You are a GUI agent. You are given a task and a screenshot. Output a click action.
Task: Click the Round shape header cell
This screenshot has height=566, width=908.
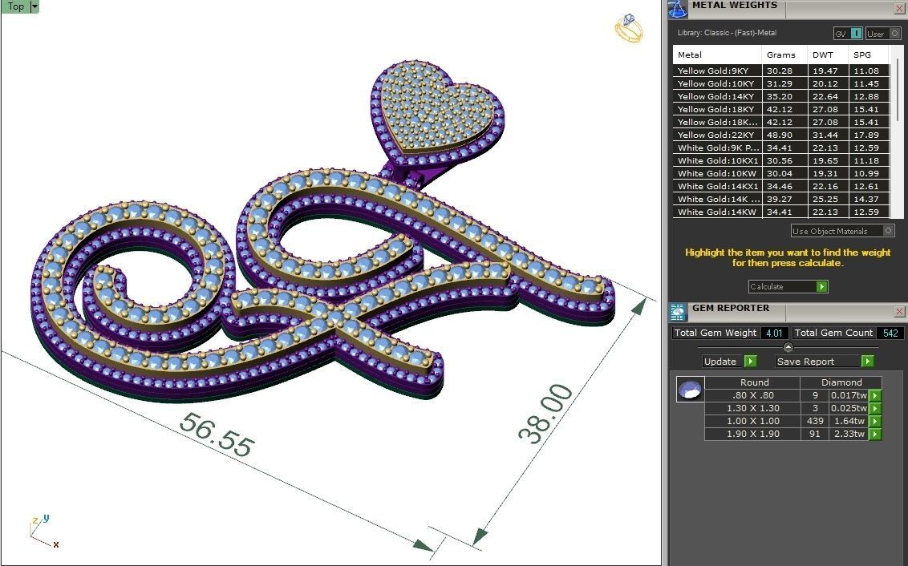[x=755, y=382]
